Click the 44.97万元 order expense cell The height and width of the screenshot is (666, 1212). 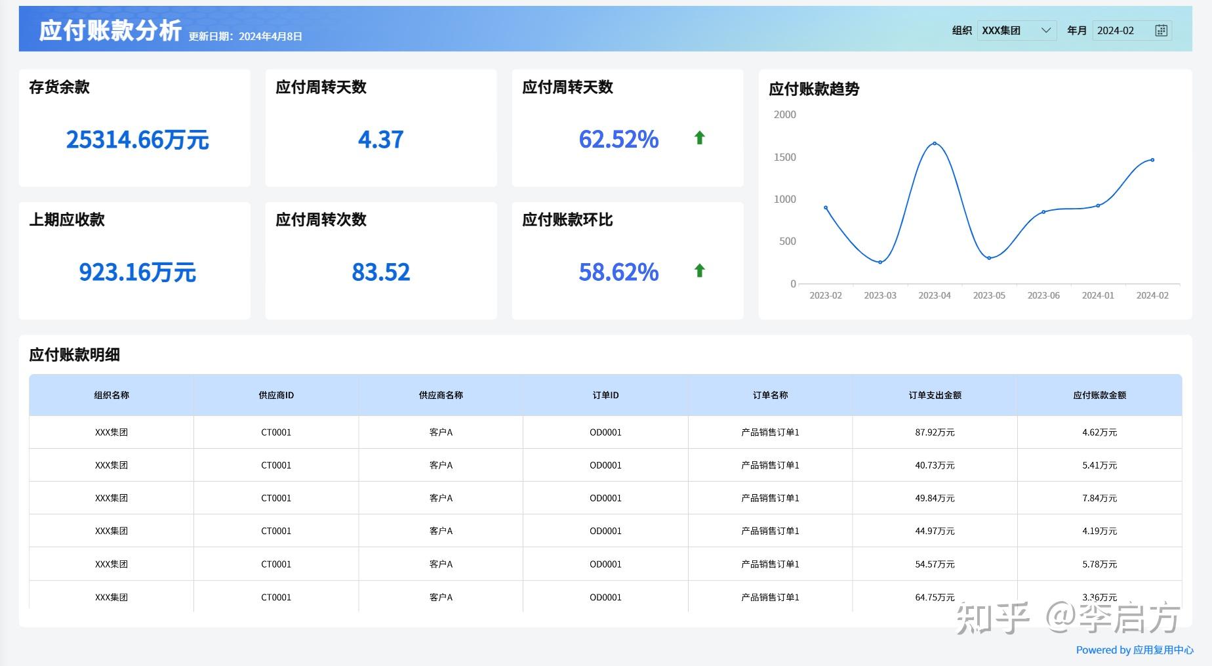[935, 531]
